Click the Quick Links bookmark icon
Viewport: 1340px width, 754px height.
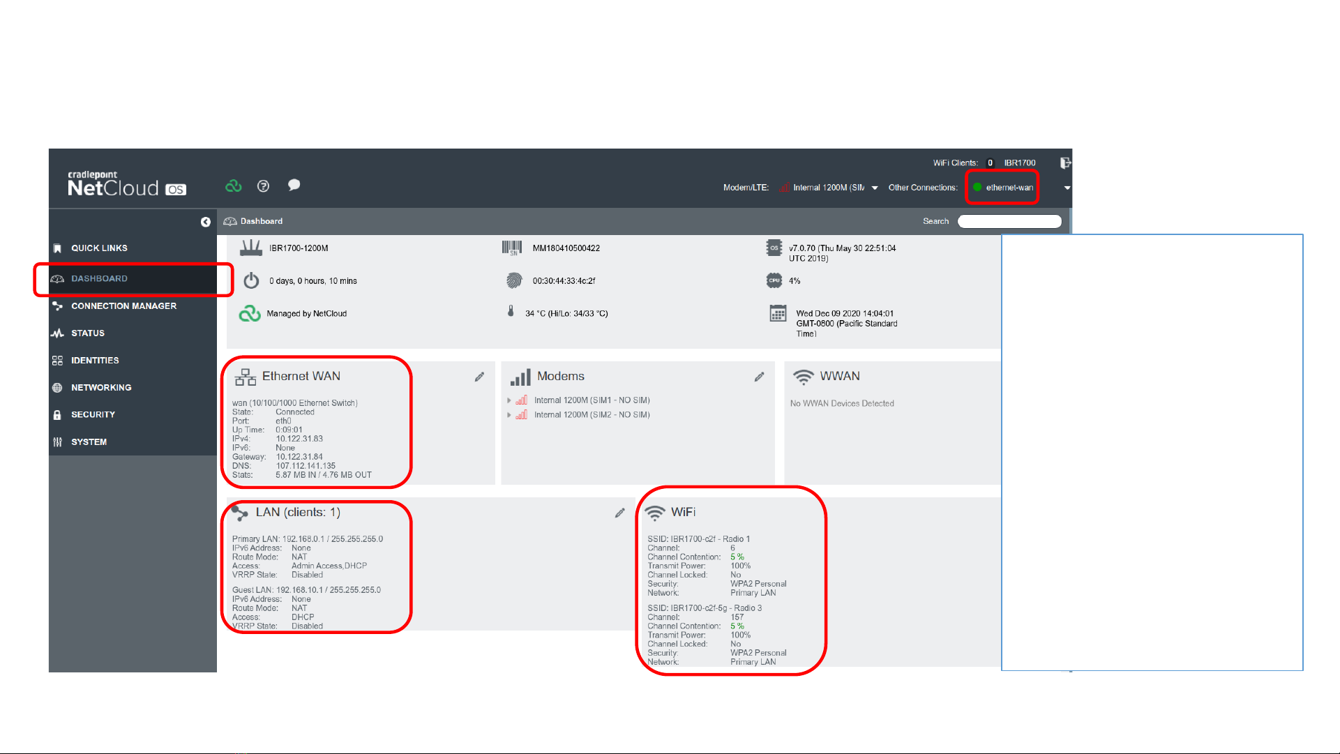tap(57, 248)
